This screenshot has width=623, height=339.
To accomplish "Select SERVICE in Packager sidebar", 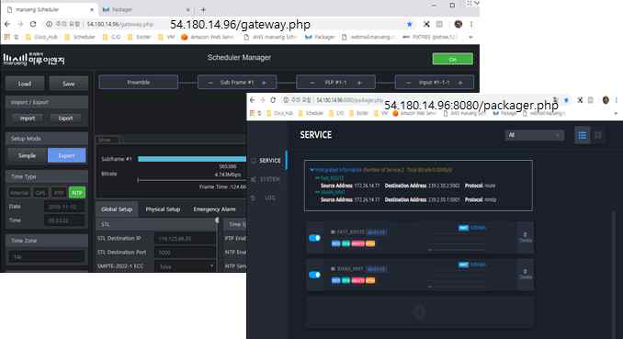I will pyautogui.click(x=270, y=161).
